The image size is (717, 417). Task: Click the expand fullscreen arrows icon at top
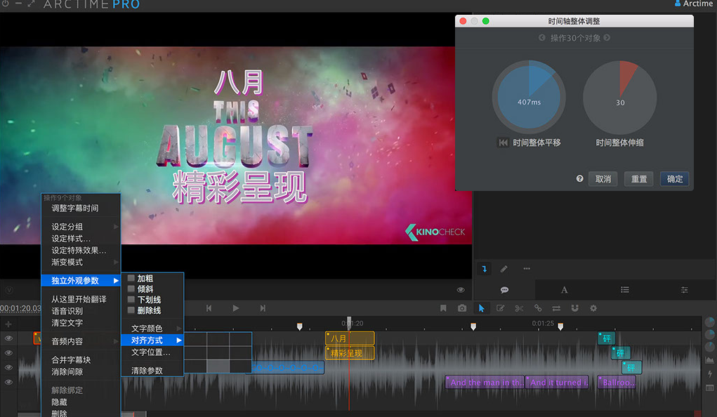pos(31,4)
